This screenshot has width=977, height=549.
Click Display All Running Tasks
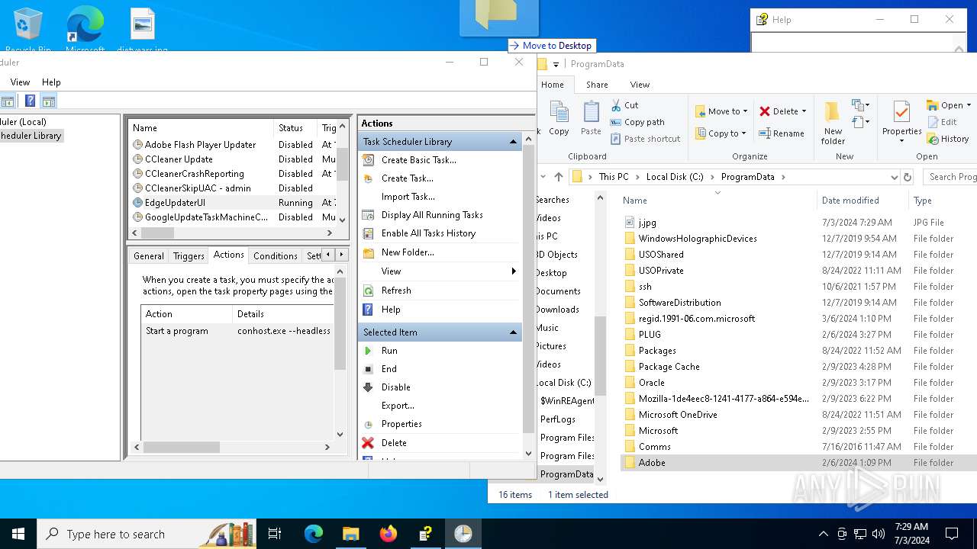coord(432,215)
